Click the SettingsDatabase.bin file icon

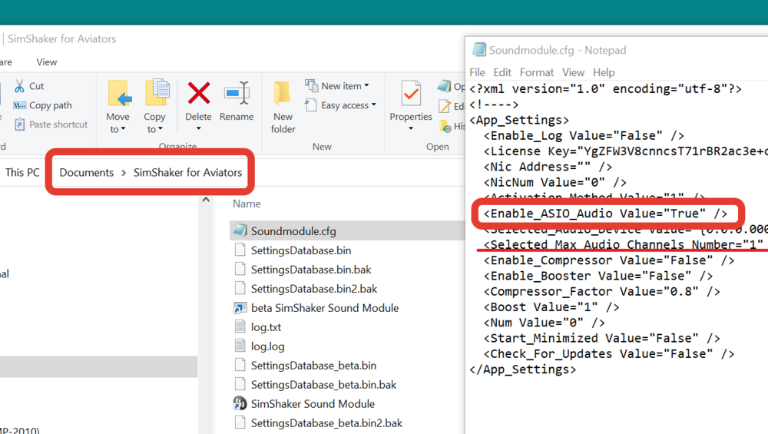[240, 250]
